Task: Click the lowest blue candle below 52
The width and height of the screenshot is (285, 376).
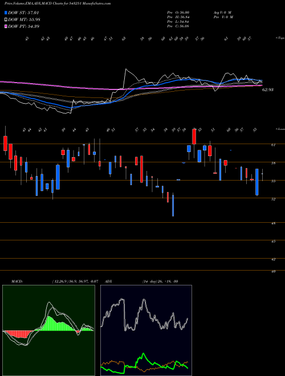Action: pos(173,206)
